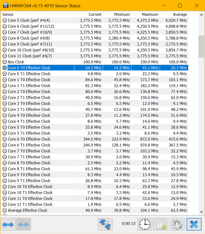Select the Core 3 T0 Effective Clock row

pyautogui.click(x=95, y=103)
